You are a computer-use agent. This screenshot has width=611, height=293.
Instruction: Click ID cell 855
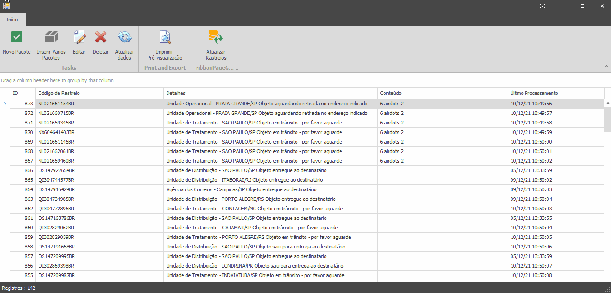point(23,275)
